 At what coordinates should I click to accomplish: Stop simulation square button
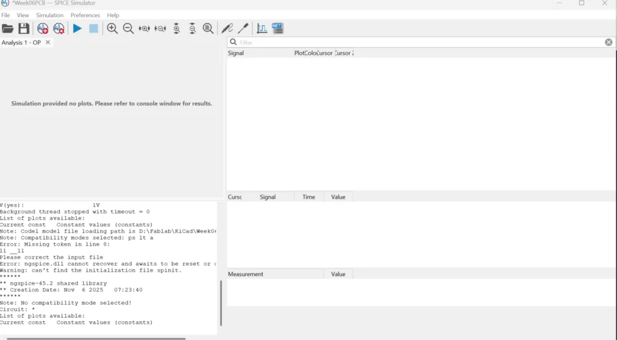(x=93, y=29)
